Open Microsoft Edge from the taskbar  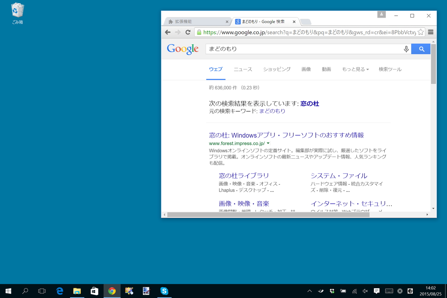[x=59, y=291]
